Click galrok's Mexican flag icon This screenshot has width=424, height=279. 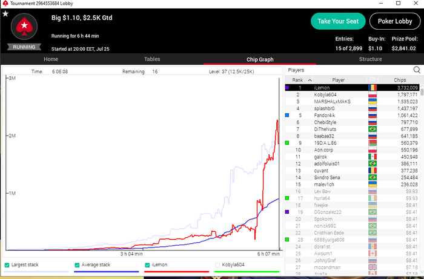pyautogui.click(x=373, y=157)
